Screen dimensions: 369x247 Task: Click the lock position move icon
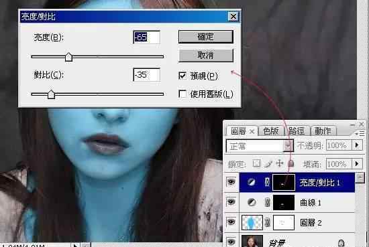pyautogui.click(x=279, y=163)
